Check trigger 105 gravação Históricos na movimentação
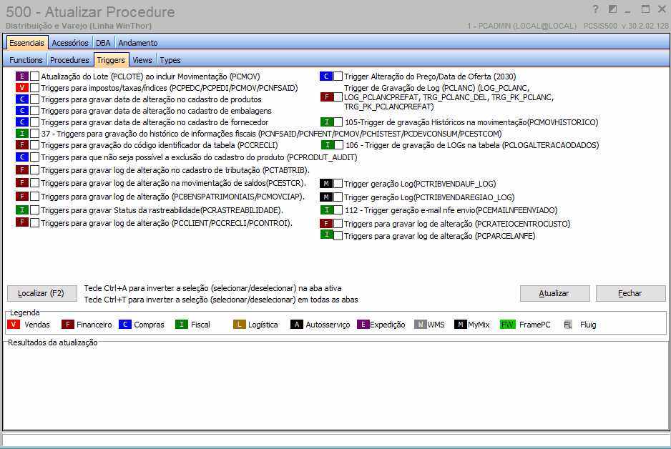 pos(338,122)
